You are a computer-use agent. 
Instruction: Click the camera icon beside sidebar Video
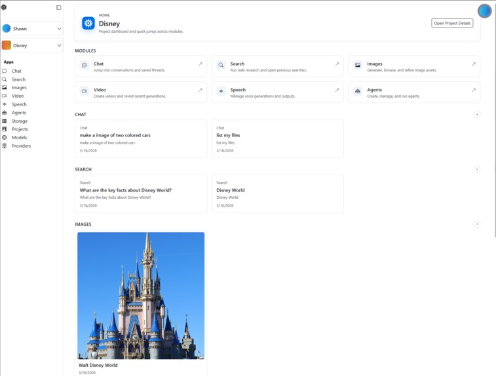(5, 96)
